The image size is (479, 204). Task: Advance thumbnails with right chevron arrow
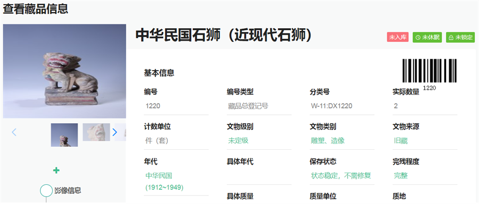click(x=115, y=132)
